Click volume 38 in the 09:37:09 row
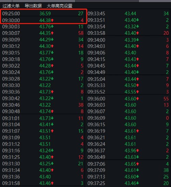The height and width of the screenshot is (187, 171). 166,170
